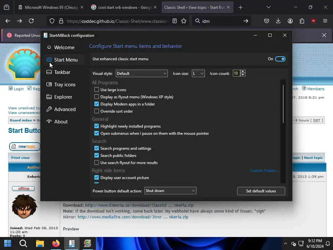Bookmark this page with the star icon
This screenshot has height=250, width=333.
pos(184,21)
